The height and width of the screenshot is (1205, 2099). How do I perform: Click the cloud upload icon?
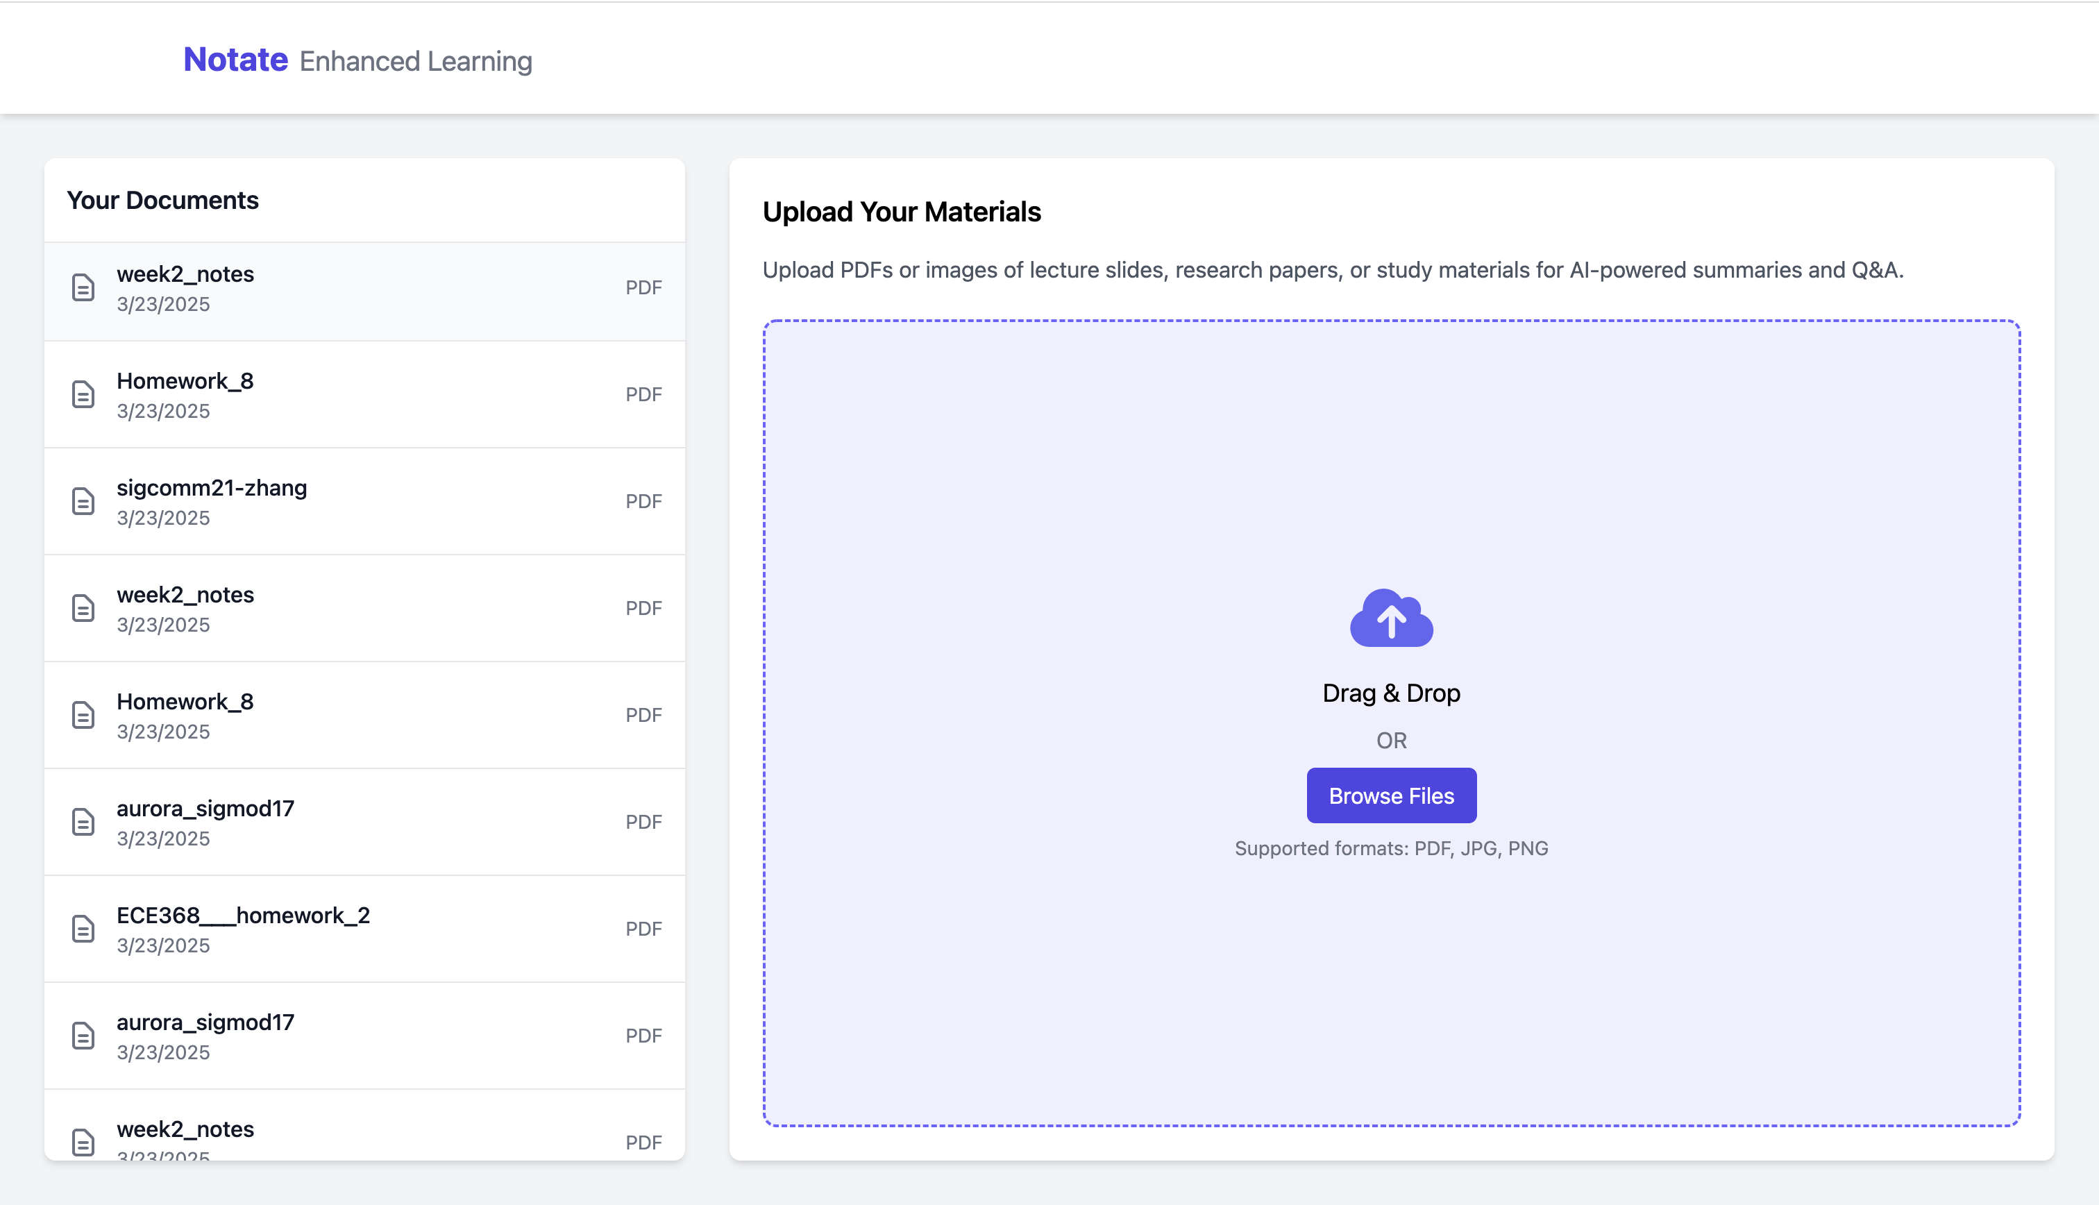(1391, 617)
